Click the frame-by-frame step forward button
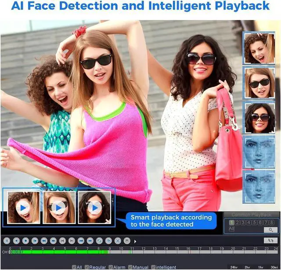 (35, 241)
